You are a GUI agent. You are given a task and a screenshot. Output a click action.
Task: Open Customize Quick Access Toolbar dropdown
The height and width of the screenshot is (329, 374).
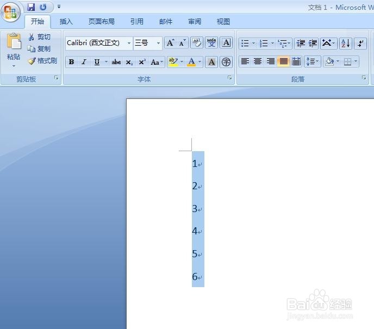pyautogui.click(x=59, y=7)
